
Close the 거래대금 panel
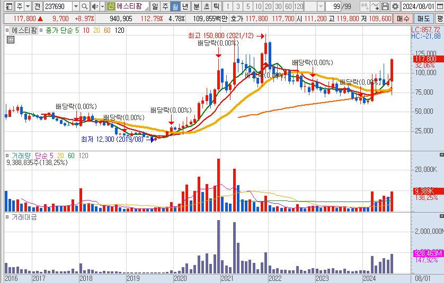click(x=441, y=217)
